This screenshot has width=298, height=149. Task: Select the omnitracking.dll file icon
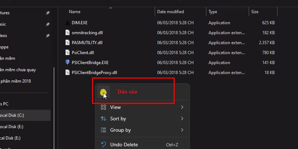67,33
